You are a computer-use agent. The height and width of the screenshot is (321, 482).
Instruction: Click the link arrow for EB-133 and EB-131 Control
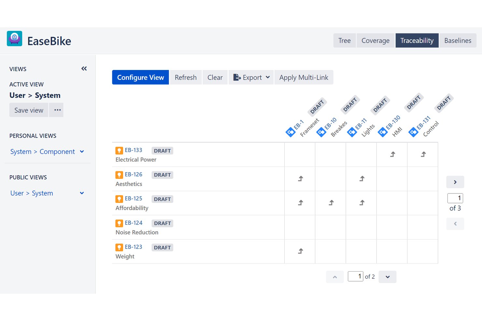click(423, 154)
